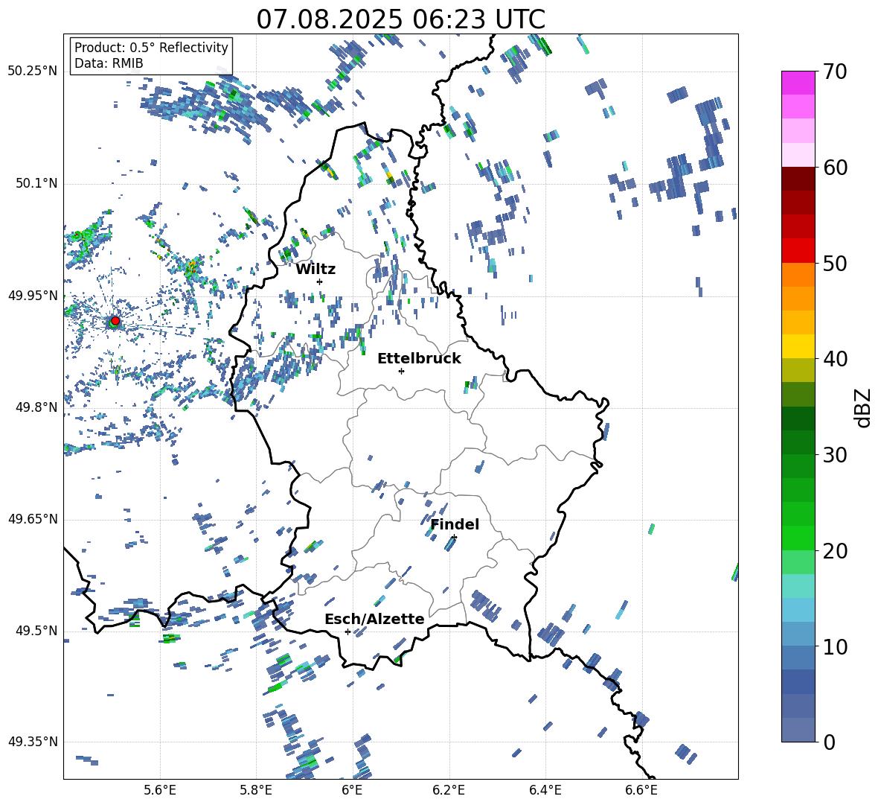
Task: Click the bright red colorbar segment above 50
Action: (x=798, y=251)
